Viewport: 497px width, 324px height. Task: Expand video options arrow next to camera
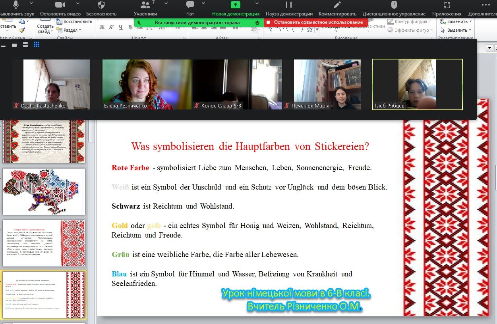point(75,4)
